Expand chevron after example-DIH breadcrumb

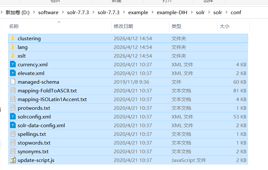tap(192, 12)
